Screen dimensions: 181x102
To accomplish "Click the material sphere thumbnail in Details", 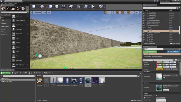I will coord(159,88).
